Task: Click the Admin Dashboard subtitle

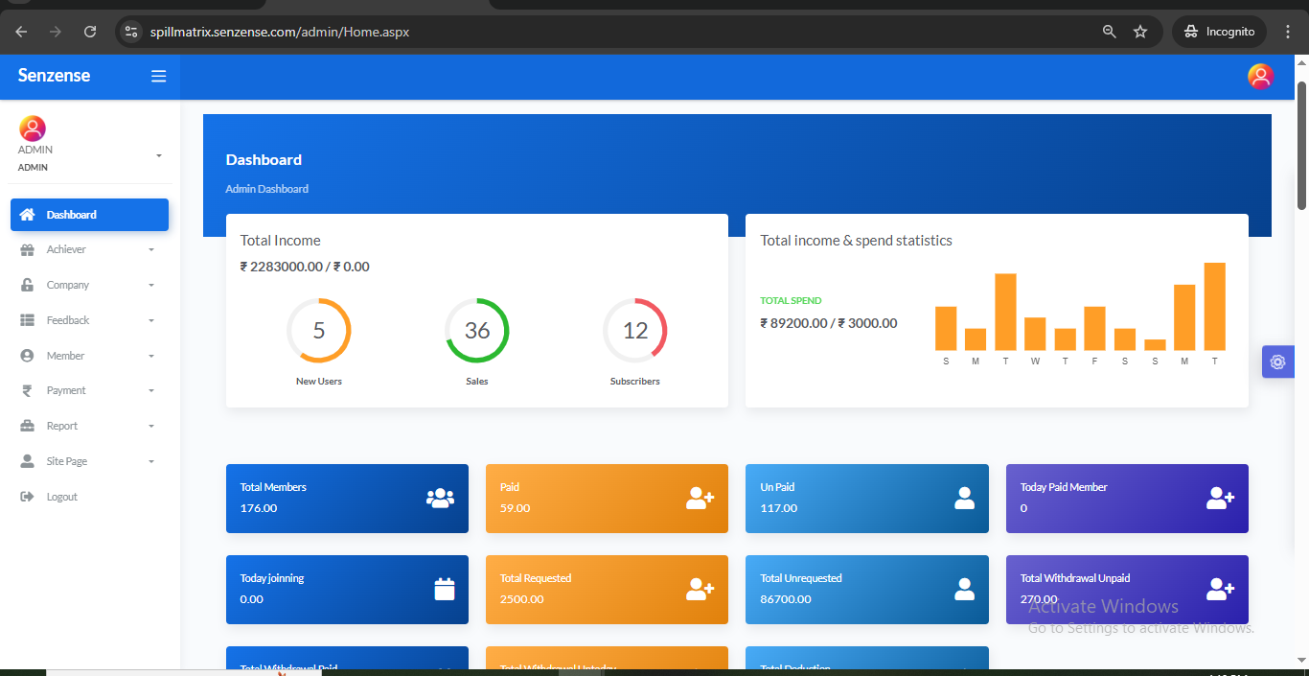Action: (267, 189)
